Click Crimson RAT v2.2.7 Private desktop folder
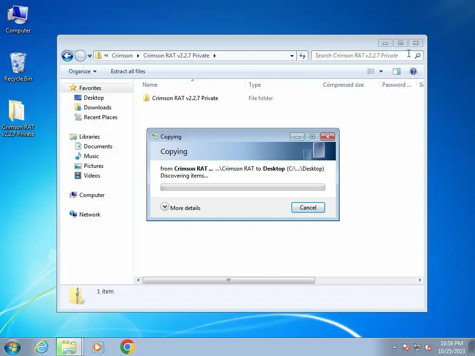475x356 pixels. [18, 118]
